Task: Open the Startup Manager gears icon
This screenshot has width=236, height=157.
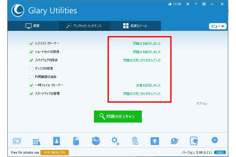Action: point(115,141)
